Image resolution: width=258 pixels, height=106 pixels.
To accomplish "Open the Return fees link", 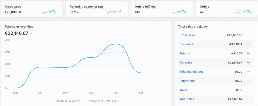I will click(x=187, y=81).
